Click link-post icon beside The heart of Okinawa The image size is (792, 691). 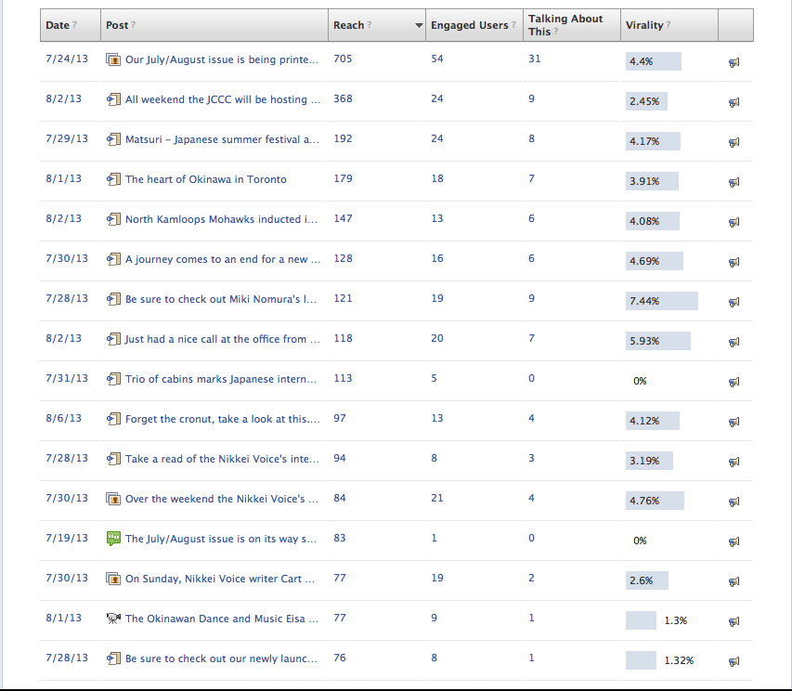coord(113,179)
